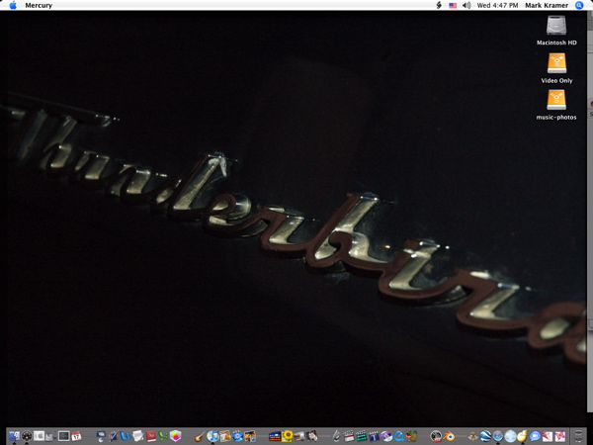The image size is (593, 445).
Task: Launch Blender from the Dock
Action: coord(449,436)
